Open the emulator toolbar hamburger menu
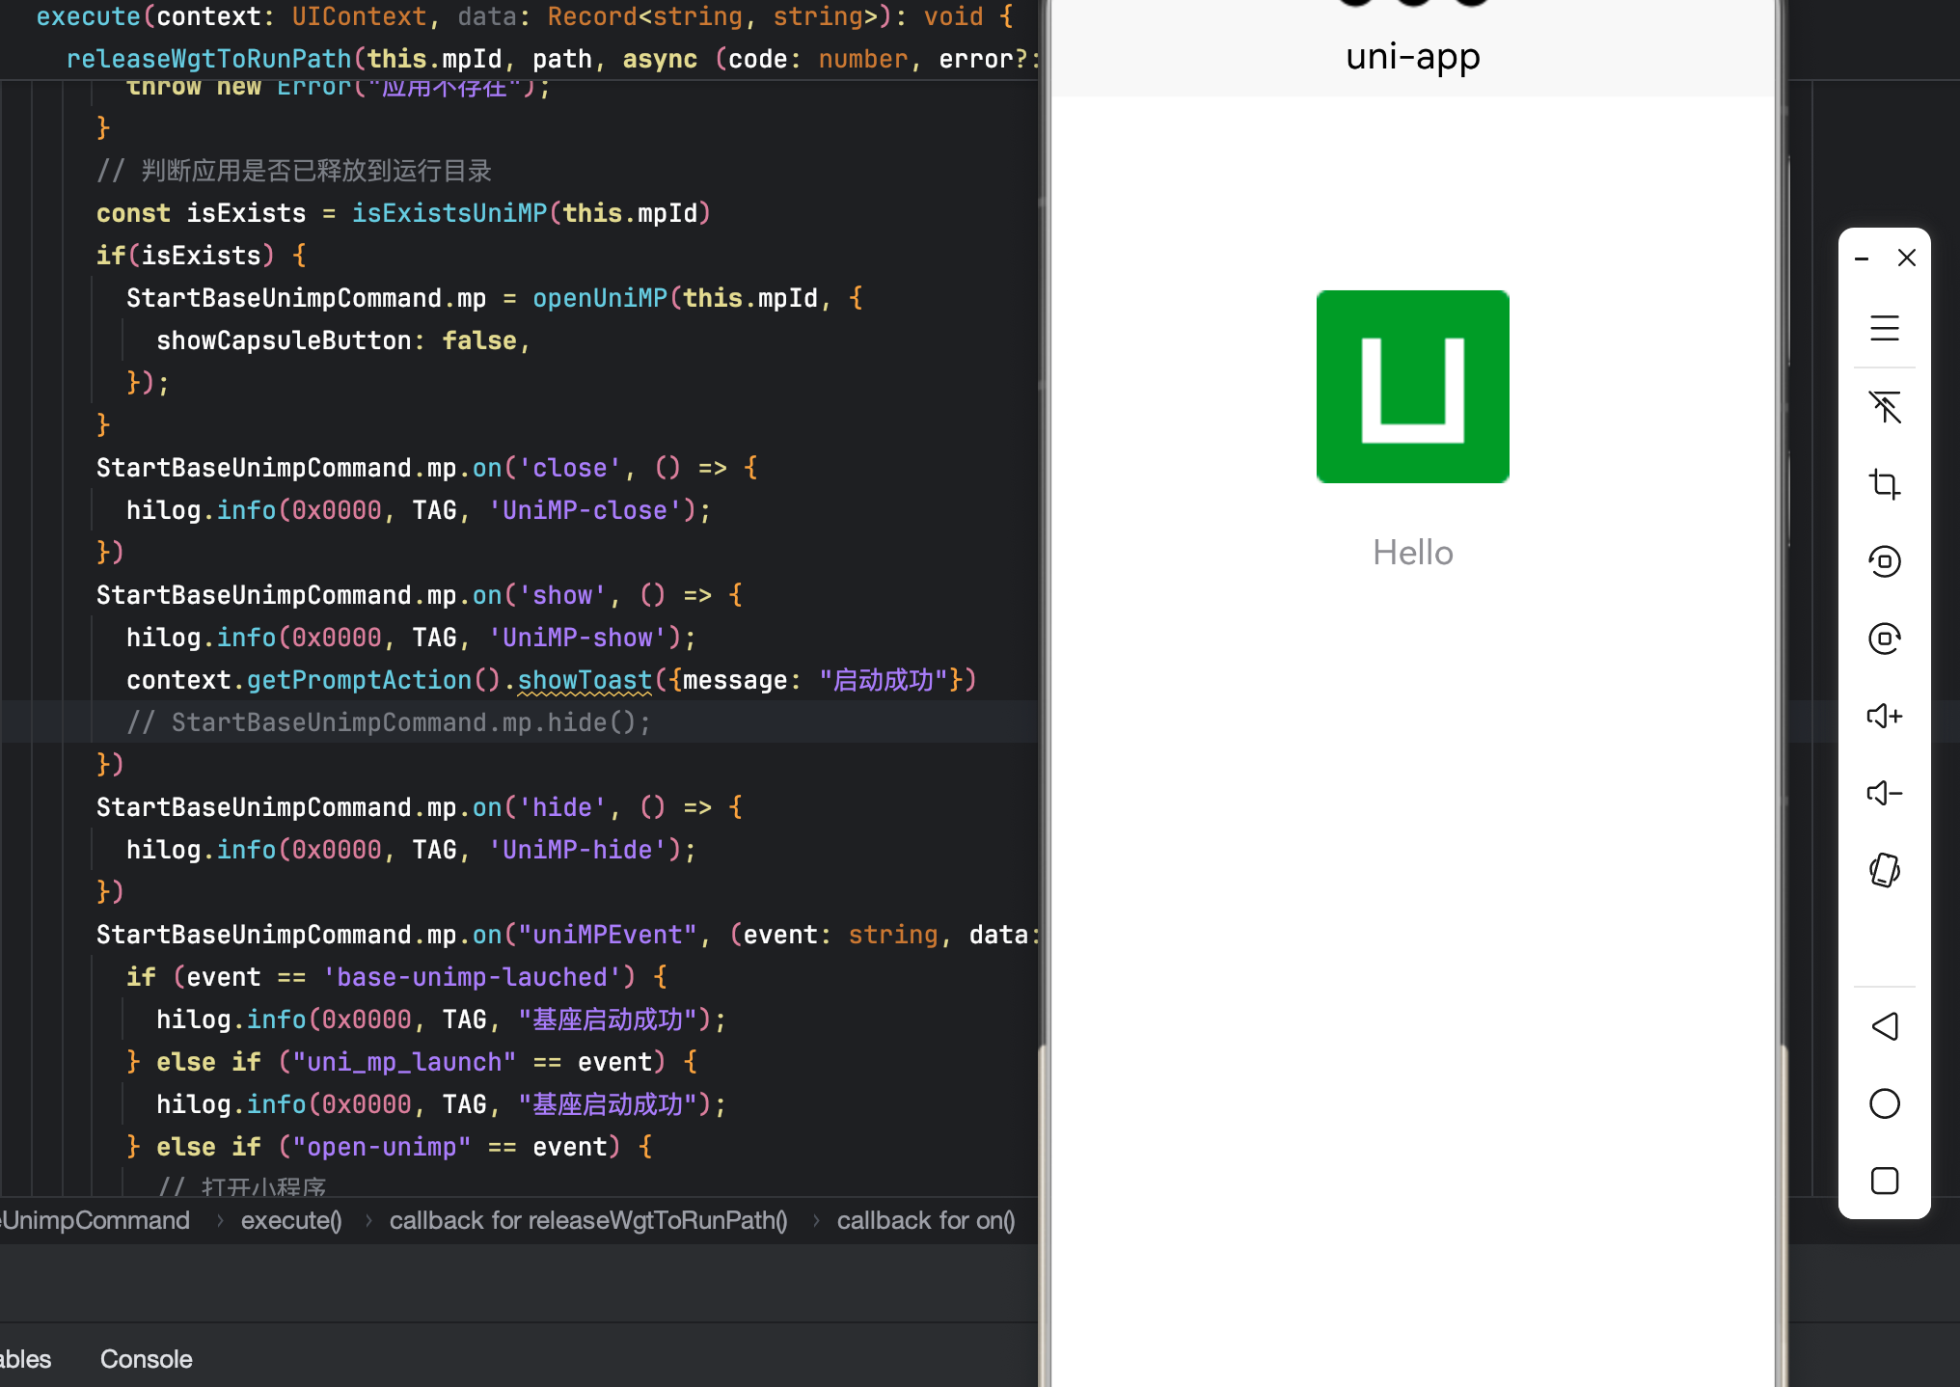Viewport: 1960px width, 1387px height. coord(1884,328)
